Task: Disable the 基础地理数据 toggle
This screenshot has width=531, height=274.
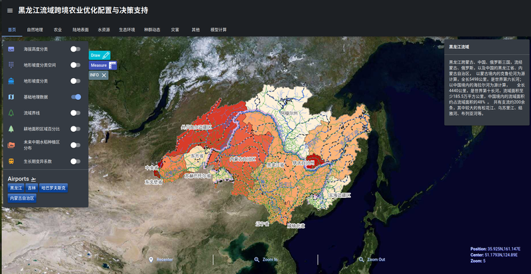Action: 76,97
